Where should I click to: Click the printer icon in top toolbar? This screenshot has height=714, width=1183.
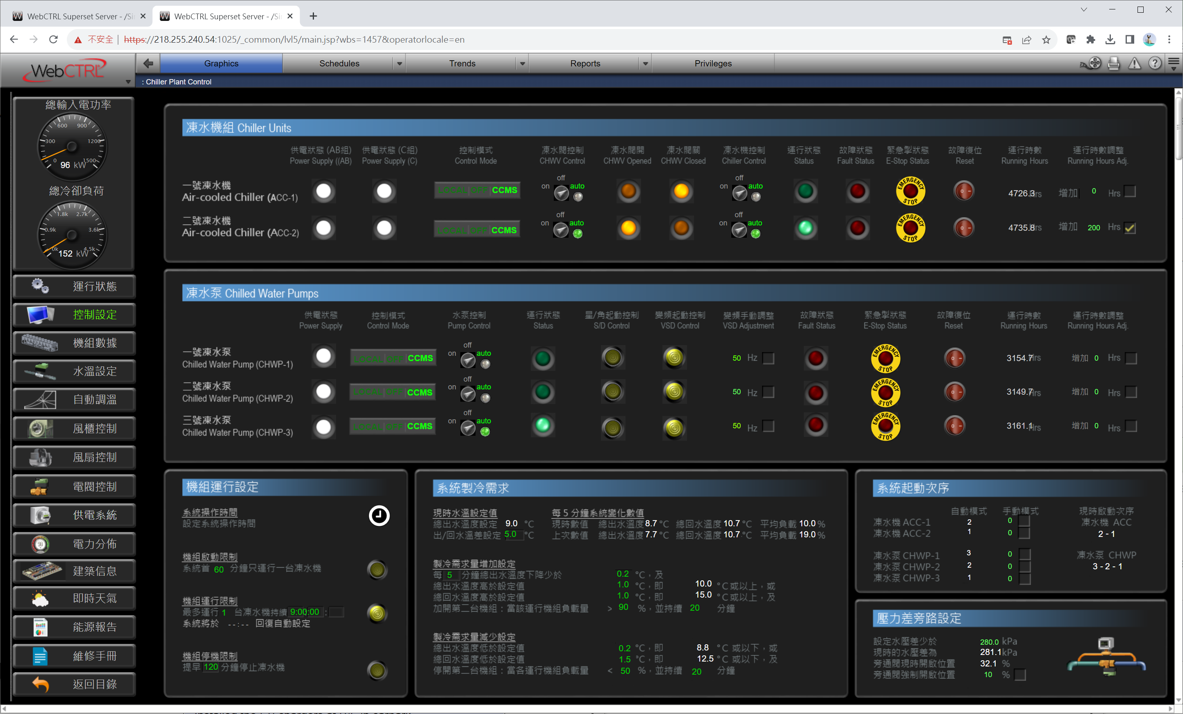click(x=1113, y=64)
